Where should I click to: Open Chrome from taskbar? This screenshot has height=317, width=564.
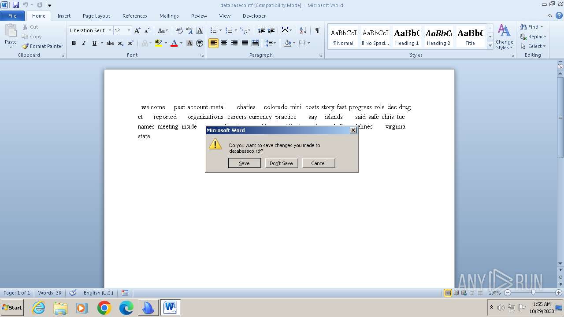point(104,308)
